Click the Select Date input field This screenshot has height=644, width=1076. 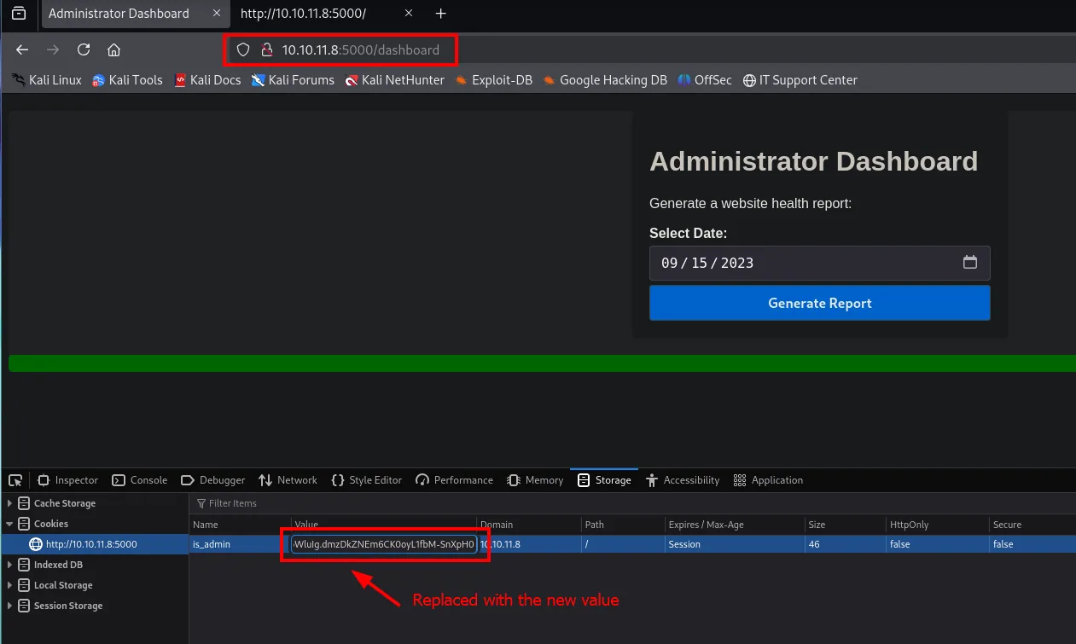click(819, 263)
